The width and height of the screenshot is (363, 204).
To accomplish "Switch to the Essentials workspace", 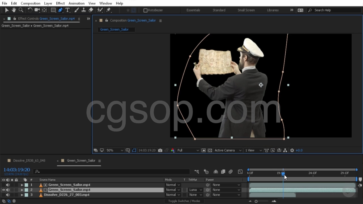I will point(193,10).
